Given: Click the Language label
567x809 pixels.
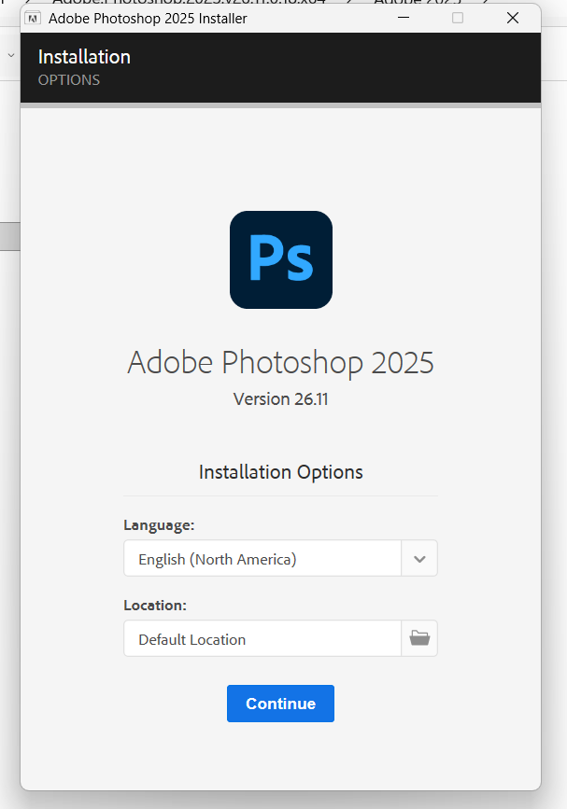Looking at the screenshot, I should 159,525.
